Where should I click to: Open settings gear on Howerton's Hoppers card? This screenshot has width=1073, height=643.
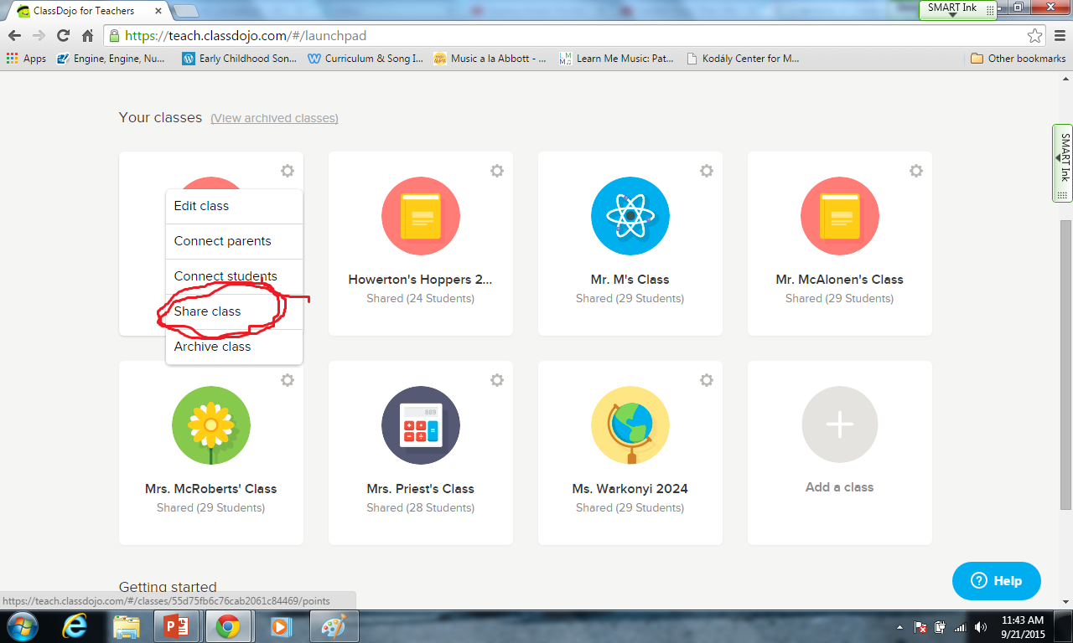tap(497, 171)
